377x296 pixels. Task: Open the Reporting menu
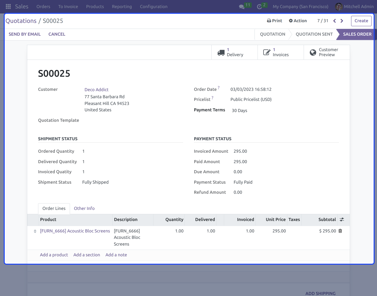[122, 7]
